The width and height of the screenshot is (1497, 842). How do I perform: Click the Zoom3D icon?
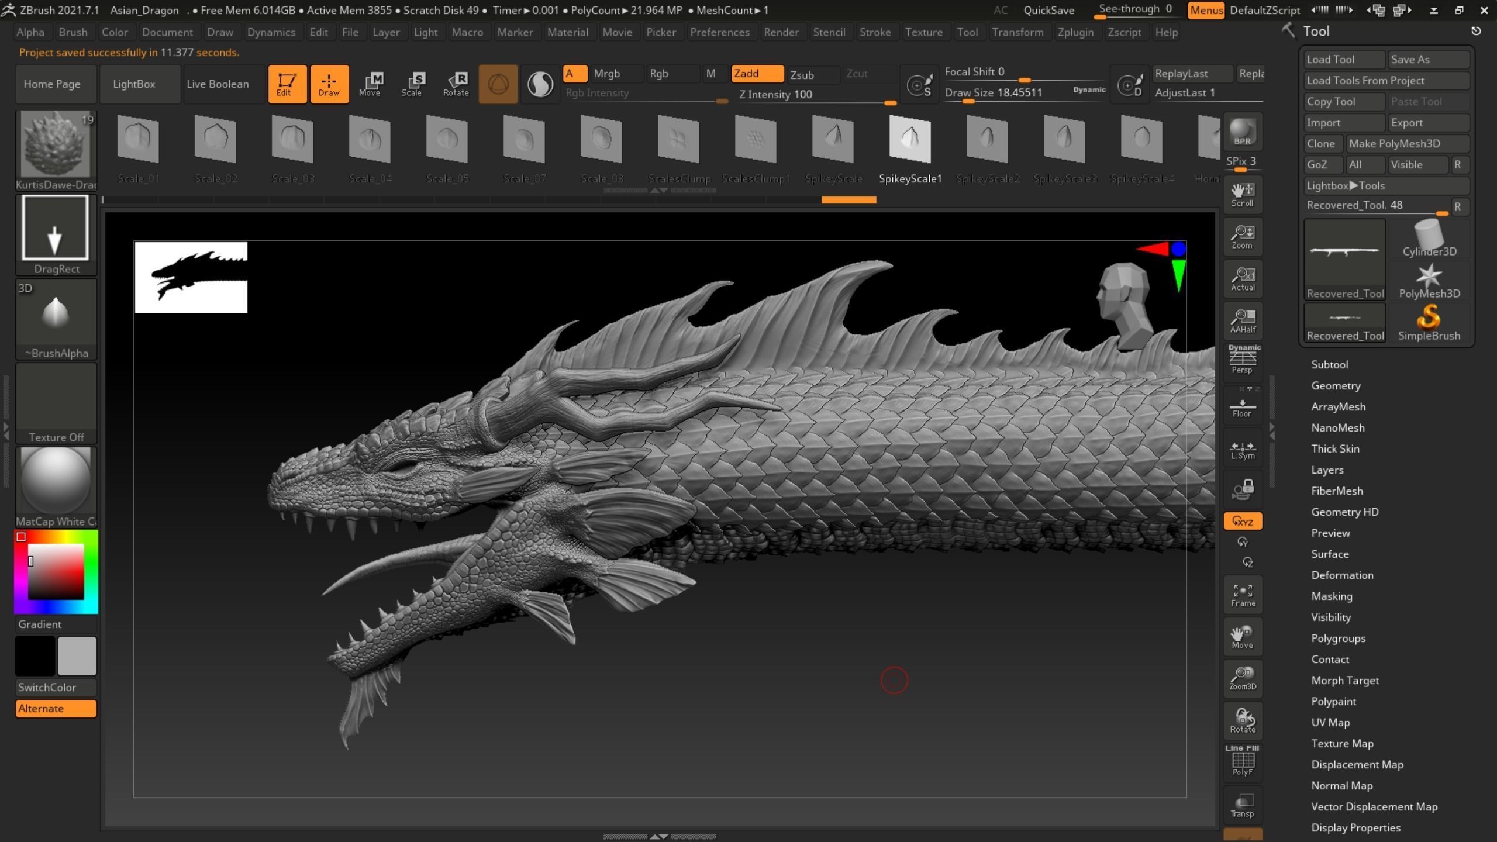[x=1243, y=678]
